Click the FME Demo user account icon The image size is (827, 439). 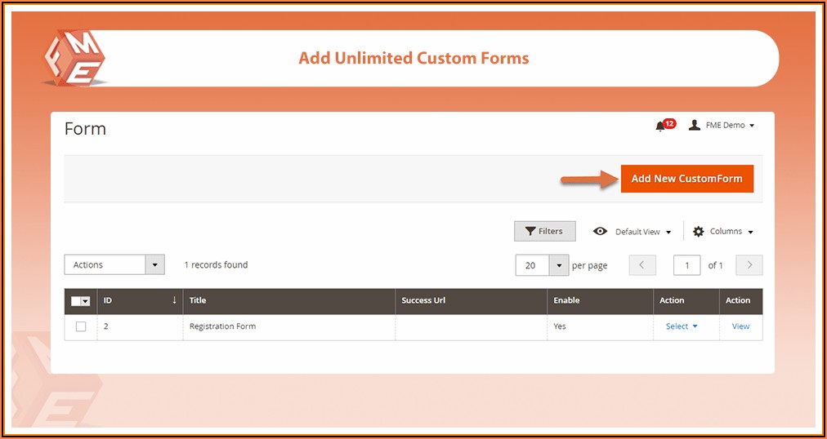pyautogui.click(x=695, y=125)
